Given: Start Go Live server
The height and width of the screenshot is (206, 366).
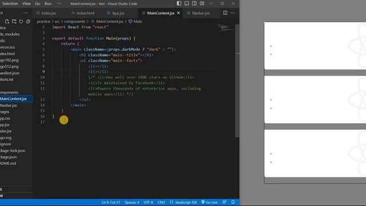Looking at the screenshot, I should coord(209,202).
